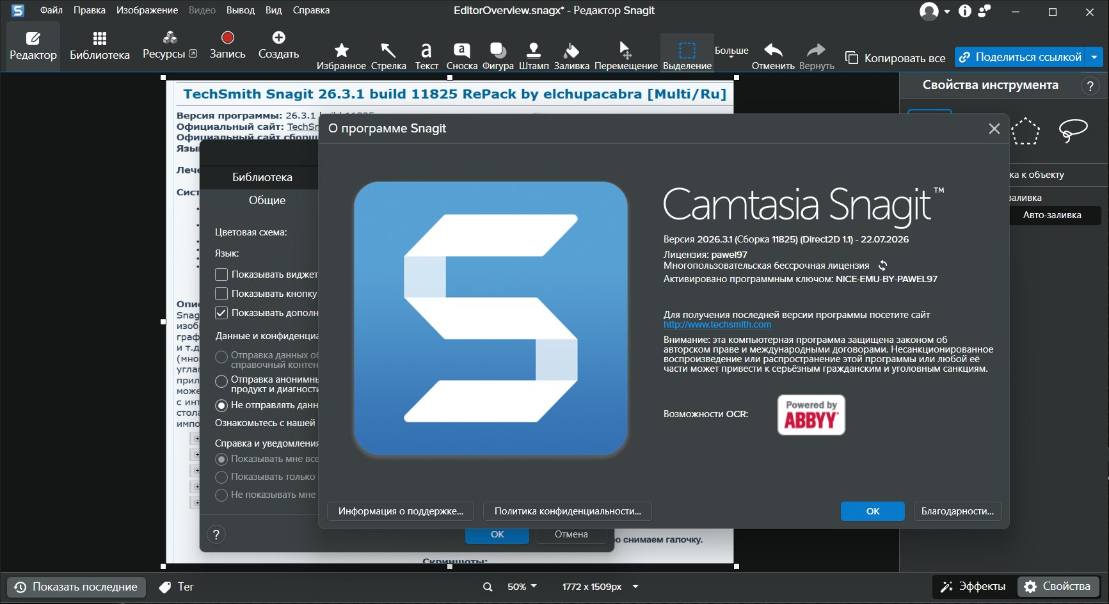Open the Изображение menu

tap(147, 10)
